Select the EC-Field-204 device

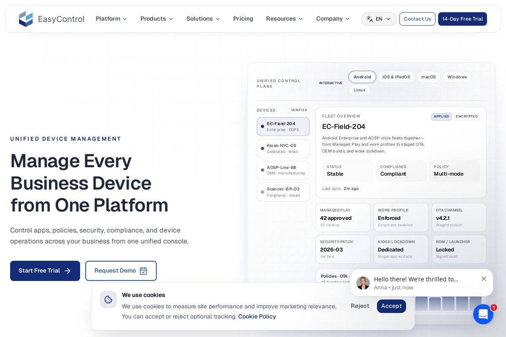283,127
